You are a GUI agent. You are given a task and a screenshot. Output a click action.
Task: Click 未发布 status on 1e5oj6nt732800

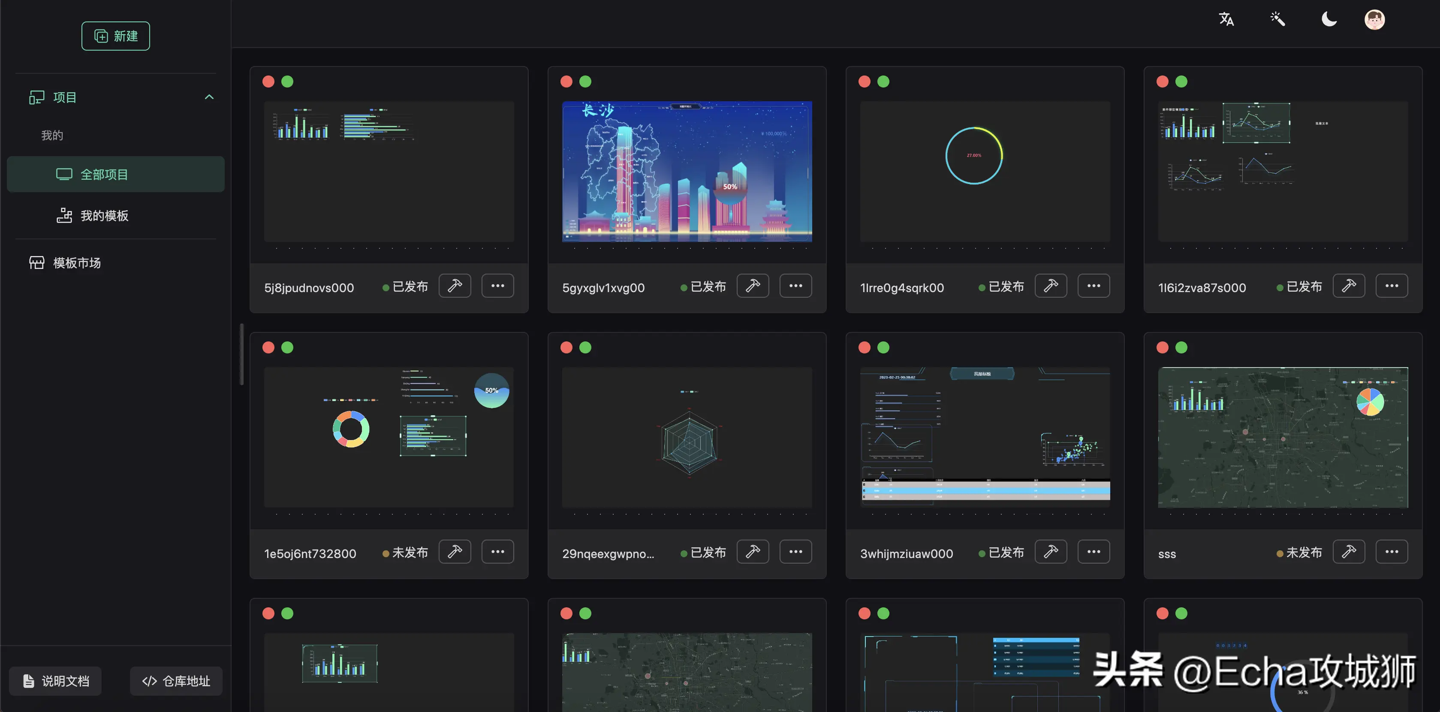405,552
